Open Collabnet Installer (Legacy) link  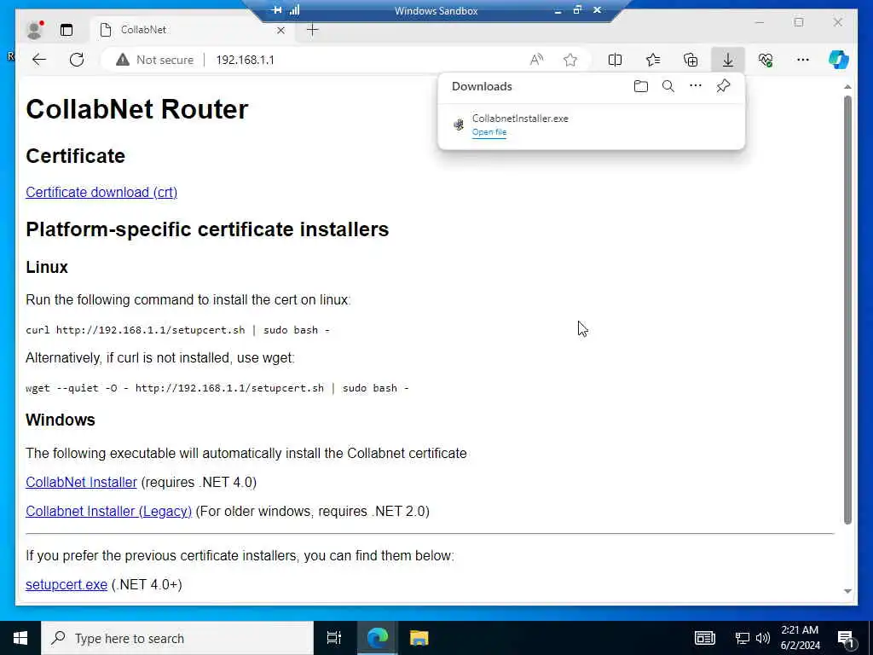(108, 512)
